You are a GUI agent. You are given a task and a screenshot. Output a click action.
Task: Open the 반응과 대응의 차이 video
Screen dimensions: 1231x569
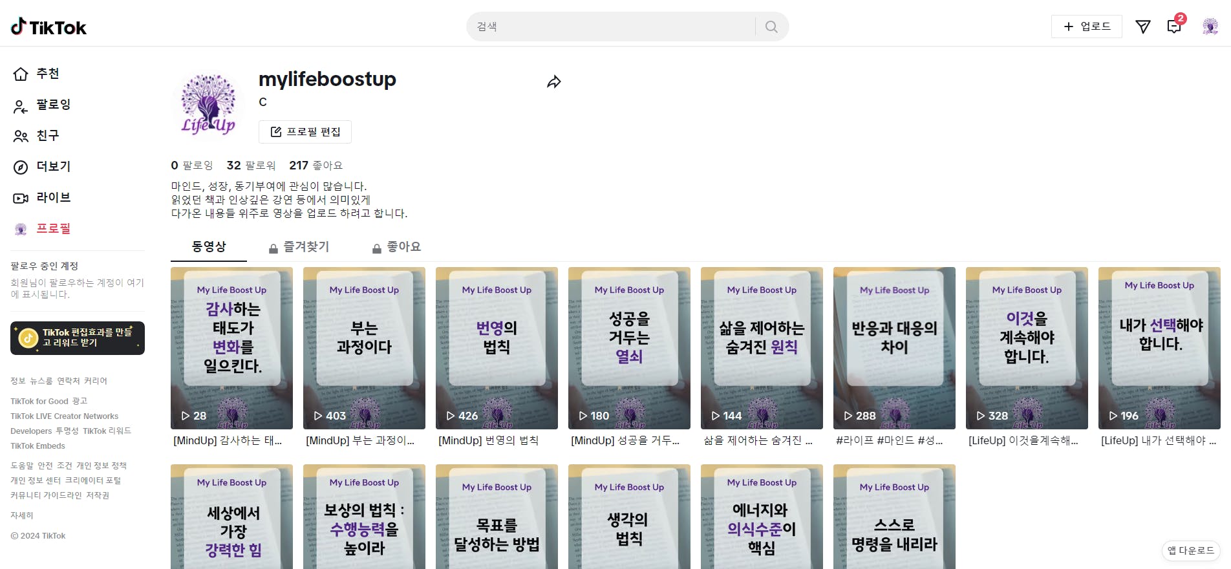tap(894, 348)
